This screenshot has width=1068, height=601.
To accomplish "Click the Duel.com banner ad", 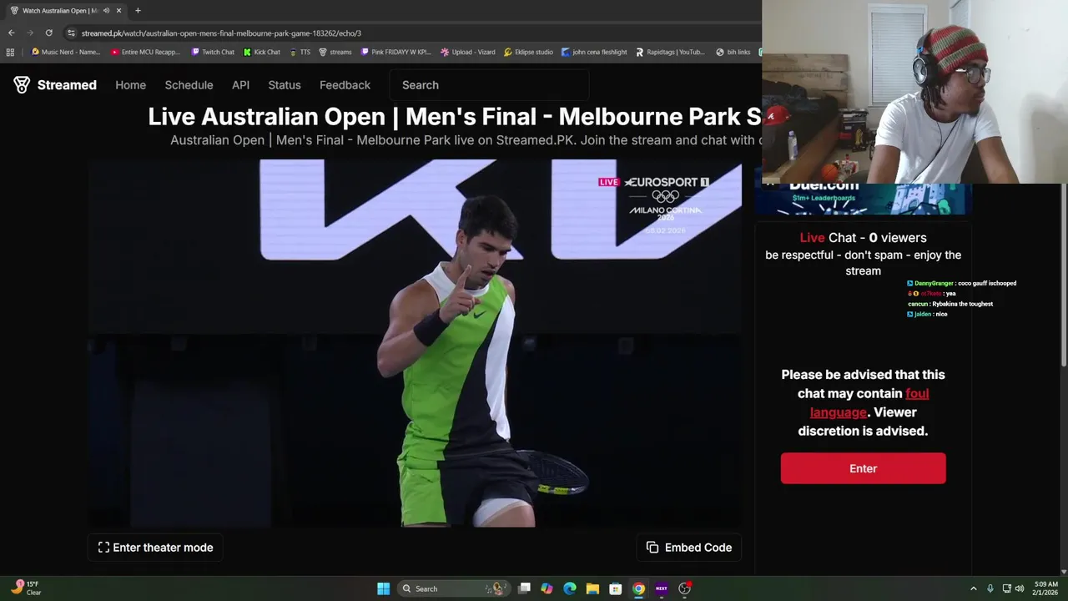I will click(x=863, y=199).
